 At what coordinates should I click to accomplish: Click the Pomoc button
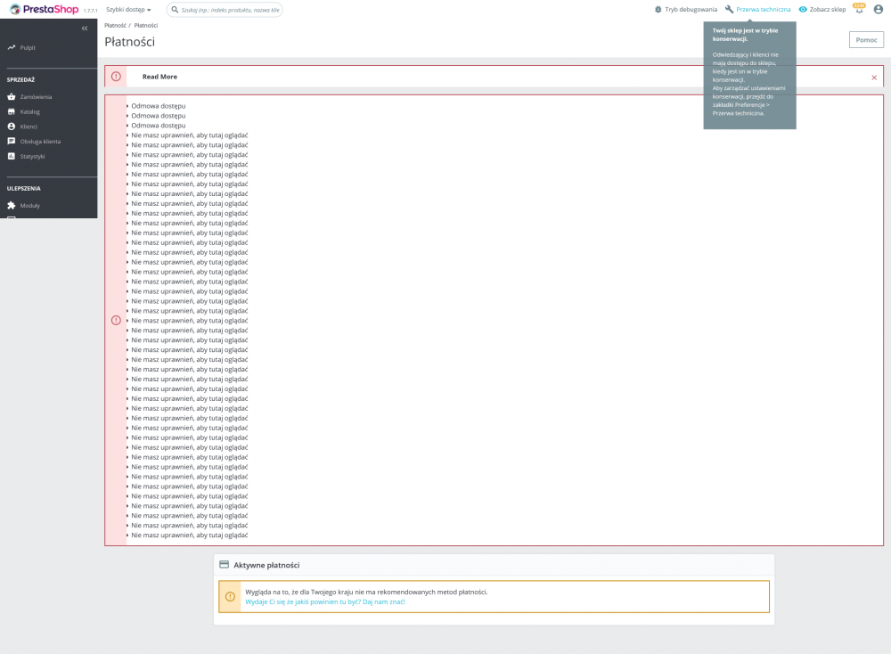point(864,40)
